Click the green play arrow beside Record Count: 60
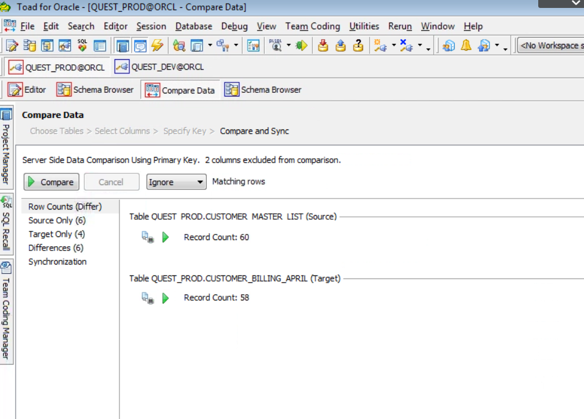This screenshot has width=584, height=419. 166,237
